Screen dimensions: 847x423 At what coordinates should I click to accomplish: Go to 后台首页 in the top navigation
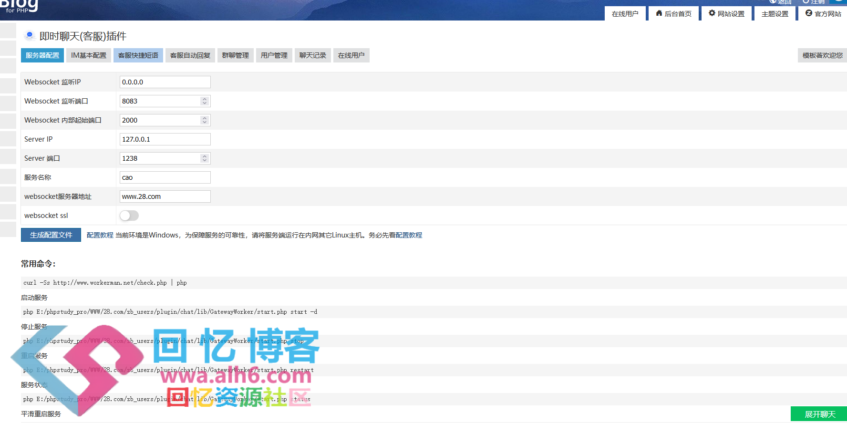pyautogui.click(x=673, y=13)
